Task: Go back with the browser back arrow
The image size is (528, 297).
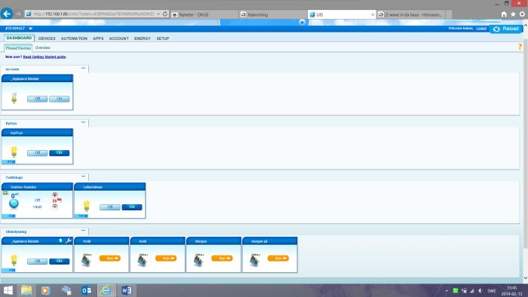Action: (x=6, y=14)
